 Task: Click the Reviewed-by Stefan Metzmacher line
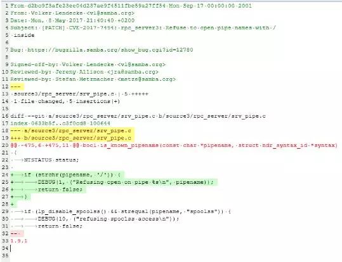93,79
